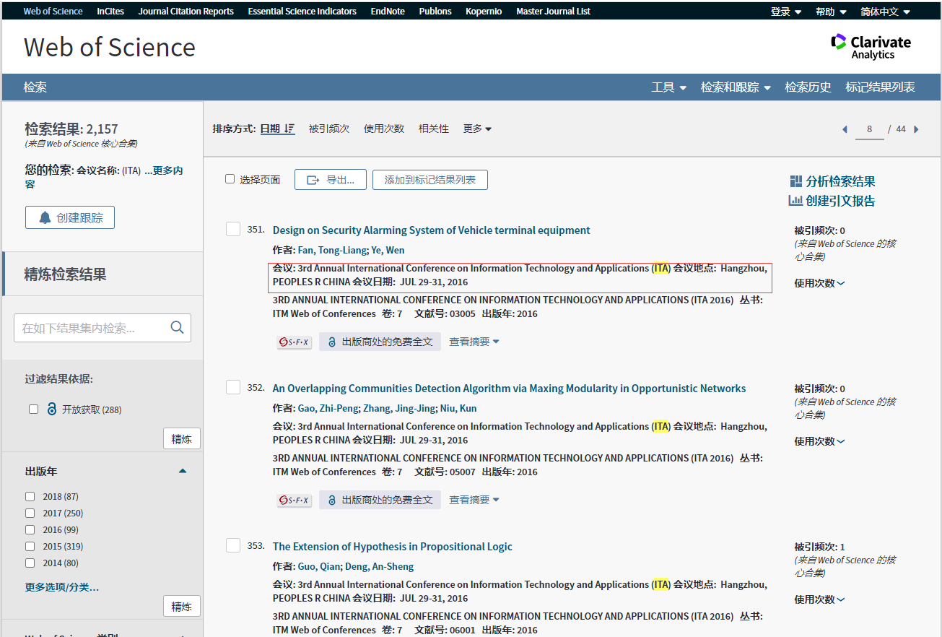This screenshot has width=942, height=637.
Task: Click the page number field showing 8
Action: [x=870, y=129]
